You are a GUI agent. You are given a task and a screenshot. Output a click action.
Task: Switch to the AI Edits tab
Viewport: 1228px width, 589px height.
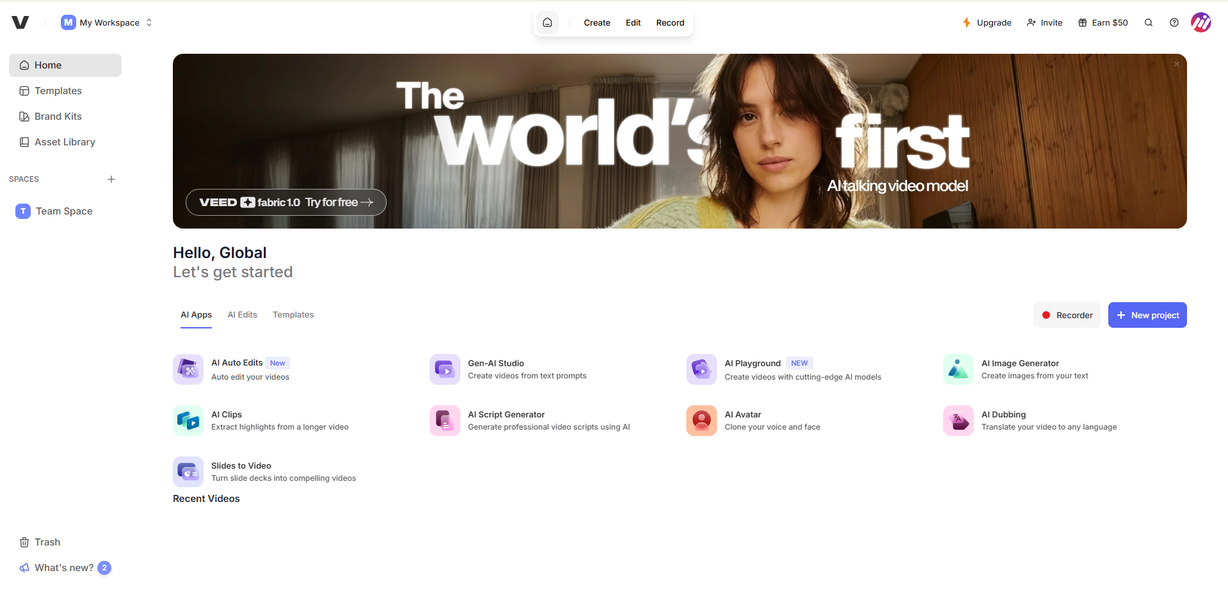[242, 315]
